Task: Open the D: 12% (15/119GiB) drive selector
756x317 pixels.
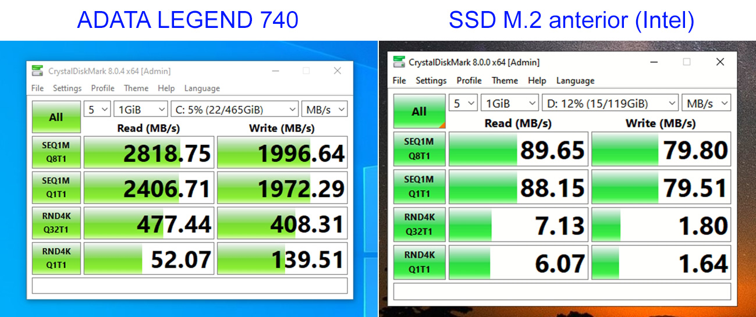Action: tap(610, 104)
